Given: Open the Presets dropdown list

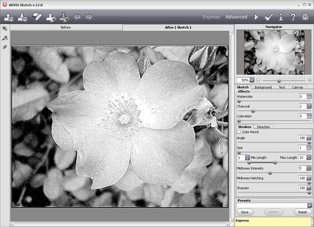Looking at the screenshot, I should (x=310, y=205).
